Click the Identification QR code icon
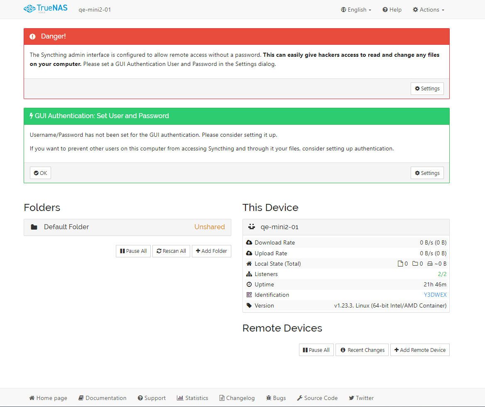 (x=249, y=295)
